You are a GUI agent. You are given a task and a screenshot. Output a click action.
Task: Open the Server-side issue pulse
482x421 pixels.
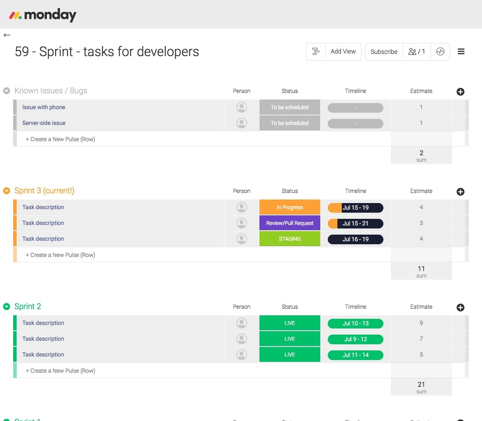point(44,123)
